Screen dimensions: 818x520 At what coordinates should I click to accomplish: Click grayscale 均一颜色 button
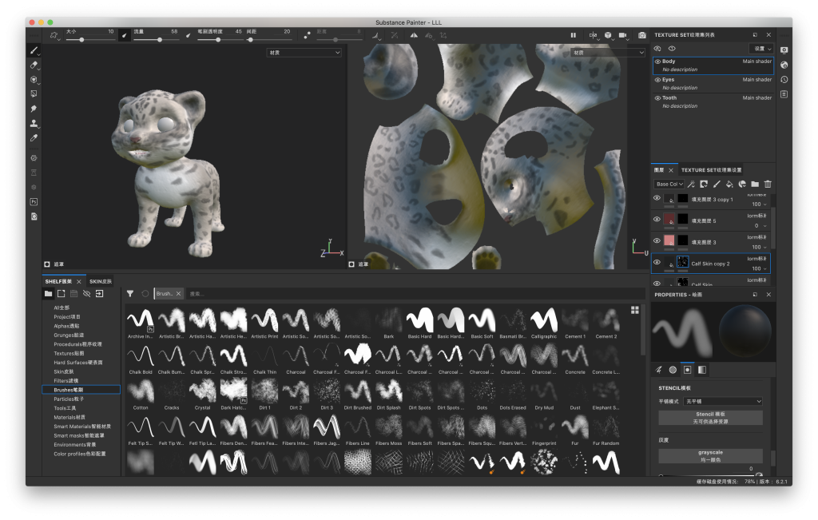[710, 456]
